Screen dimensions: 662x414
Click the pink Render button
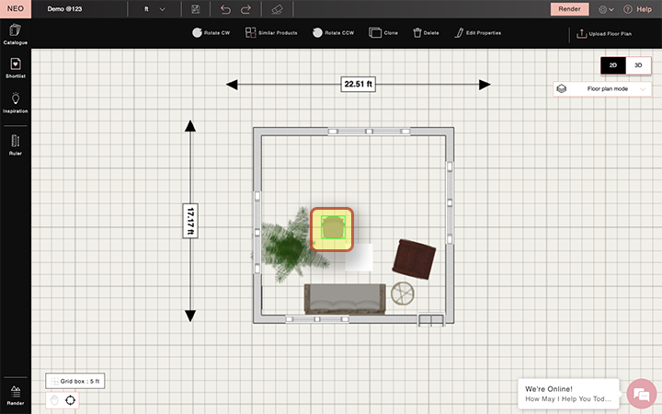569,9
